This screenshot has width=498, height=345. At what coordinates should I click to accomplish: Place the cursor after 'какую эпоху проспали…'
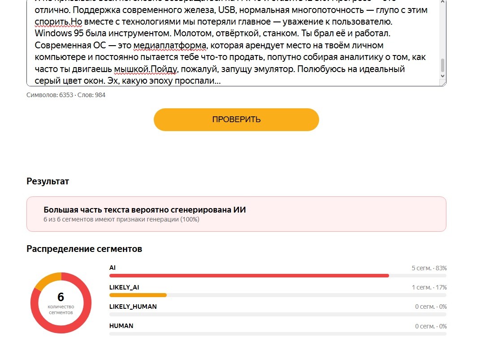tap(221, 81)
